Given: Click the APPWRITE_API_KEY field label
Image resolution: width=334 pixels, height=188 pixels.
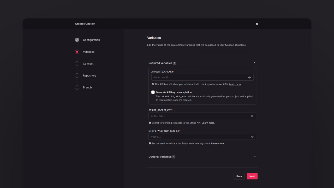Looking at the screenshot, I should pos(162,72).
